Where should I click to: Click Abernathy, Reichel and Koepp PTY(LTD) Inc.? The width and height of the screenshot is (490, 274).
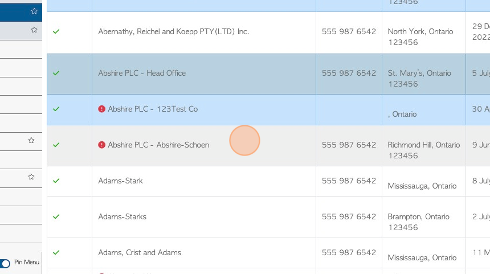click(x=173, y=31)
